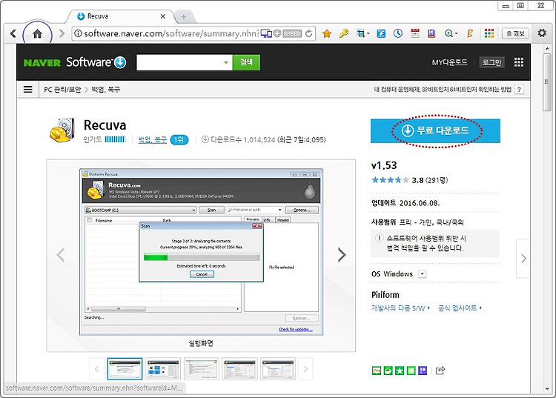Open MY다운로드 menu
The width and height of the screenshot is (556, 398).
450,62
